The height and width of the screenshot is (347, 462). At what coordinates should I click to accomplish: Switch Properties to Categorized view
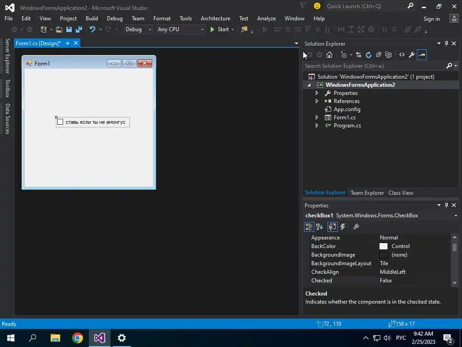click(309, 227)
